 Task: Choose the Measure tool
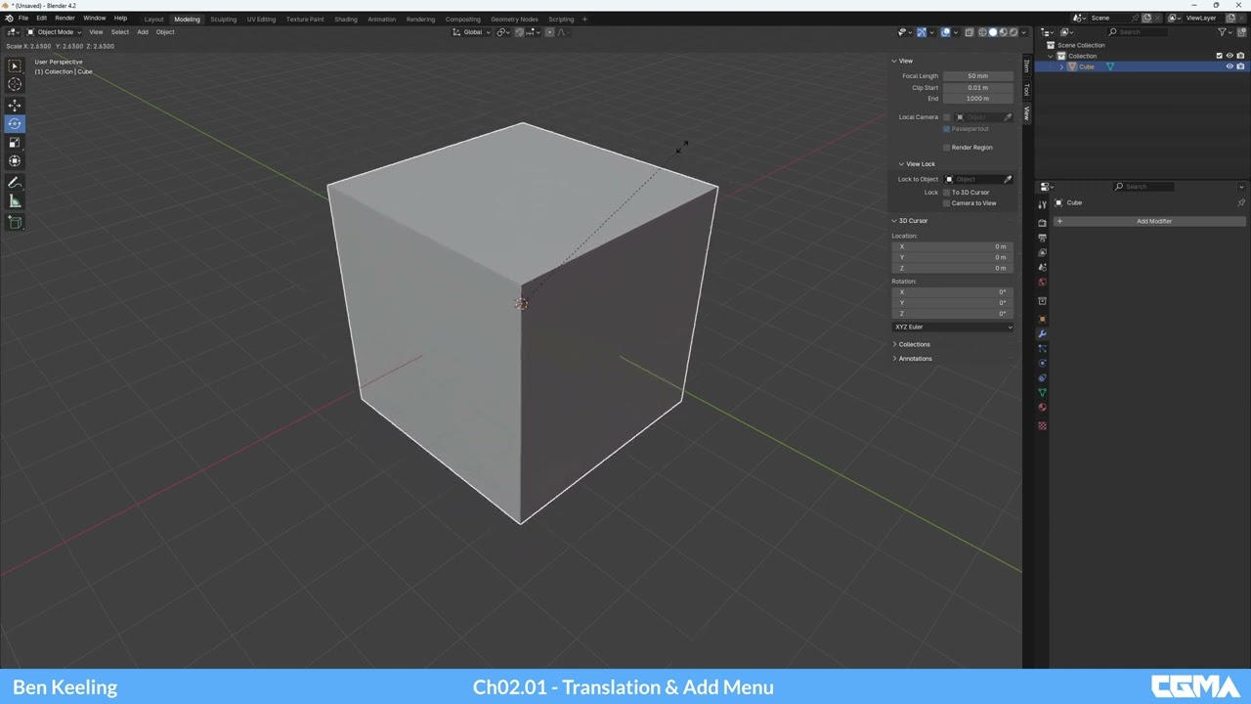(15, 201)
